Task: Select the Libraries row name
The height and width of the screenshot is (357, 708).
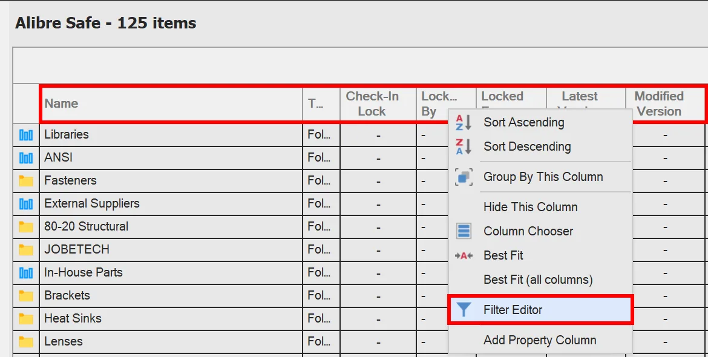Action: 67,134
